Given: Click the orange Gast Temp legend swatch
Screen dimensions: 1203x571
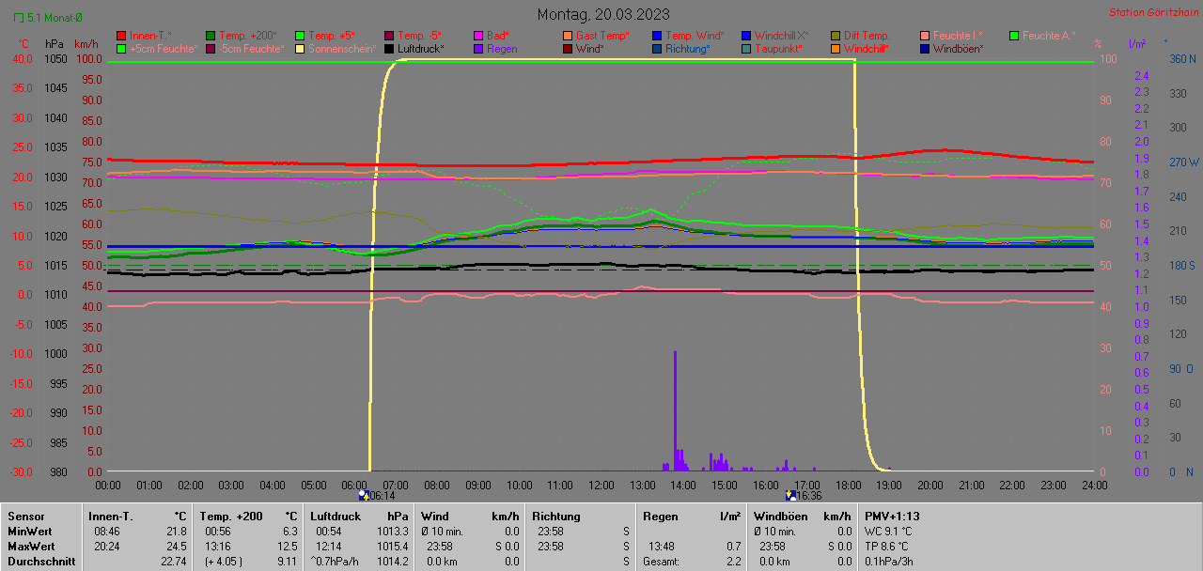Looking at the screenshot, I should click(568, 36).
